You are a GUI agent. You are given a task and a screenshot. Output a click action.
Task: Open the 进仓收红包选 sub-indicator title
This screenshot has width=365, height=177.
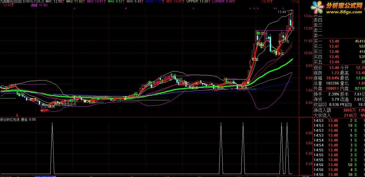[10, 119]
